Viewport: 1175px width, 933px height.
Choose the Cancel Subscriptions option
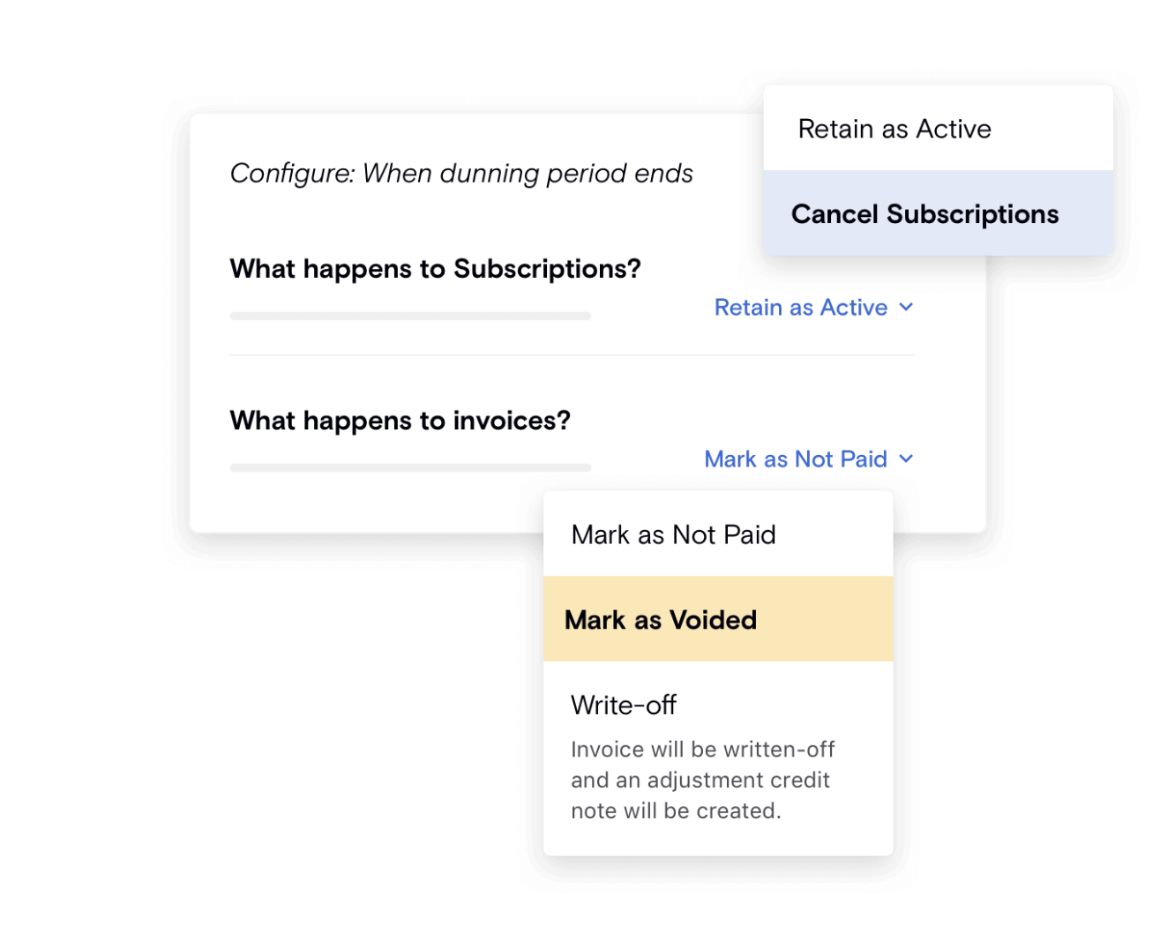coord(924,214)
